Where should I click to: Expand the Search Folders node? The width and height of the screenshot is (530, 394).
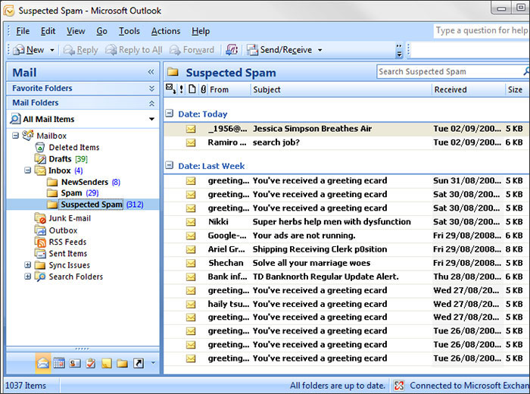(28, 277)
